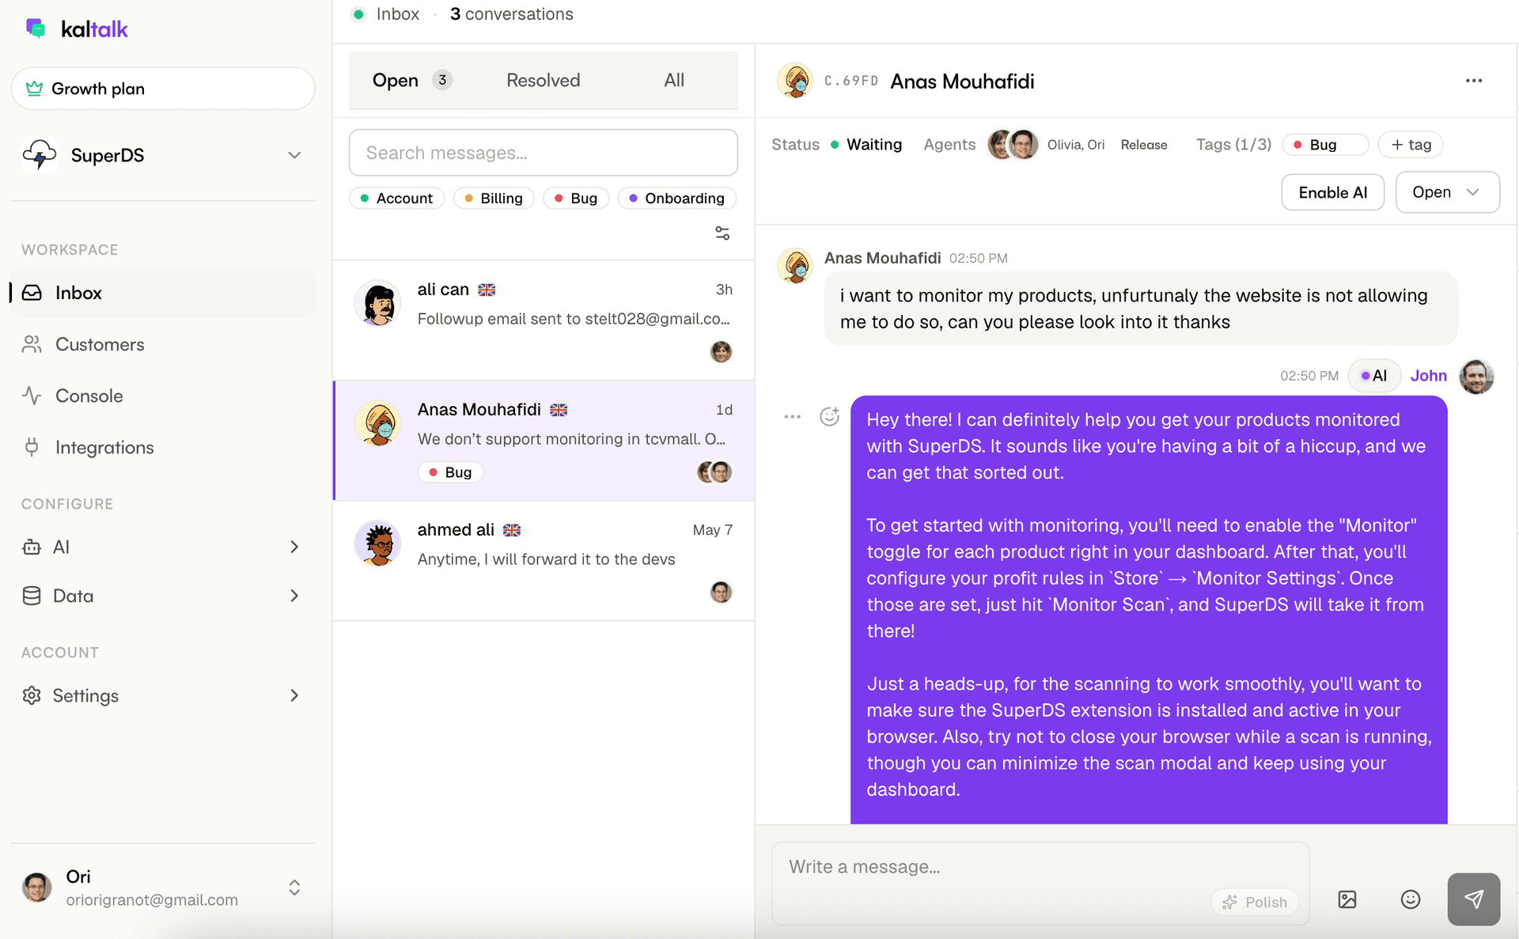This screenshot has height=939, width=1519.
Task: Click John's avatar next to the AI reply
Action: (1476, 376)
